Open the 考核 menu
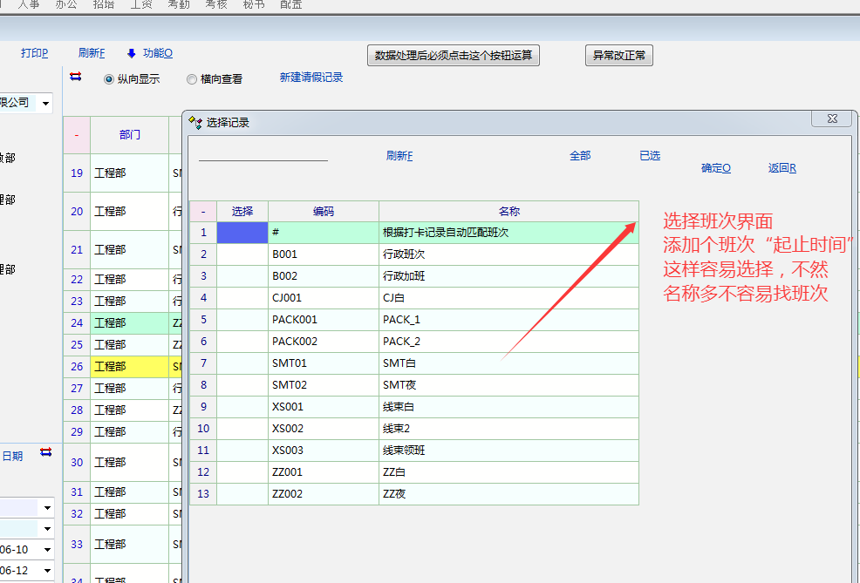 216,4
